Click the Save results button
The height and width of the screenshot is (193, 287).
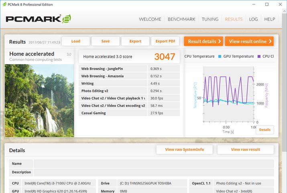click(x=106, y=41)
